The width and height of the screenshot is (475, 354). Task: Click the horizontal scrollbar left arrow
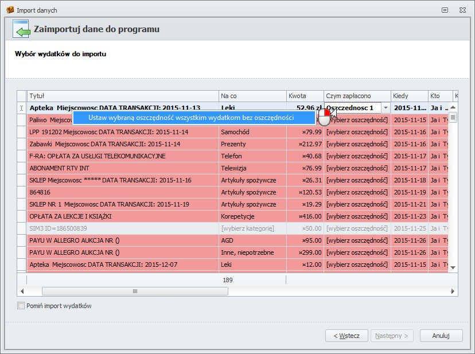(22, 291)
